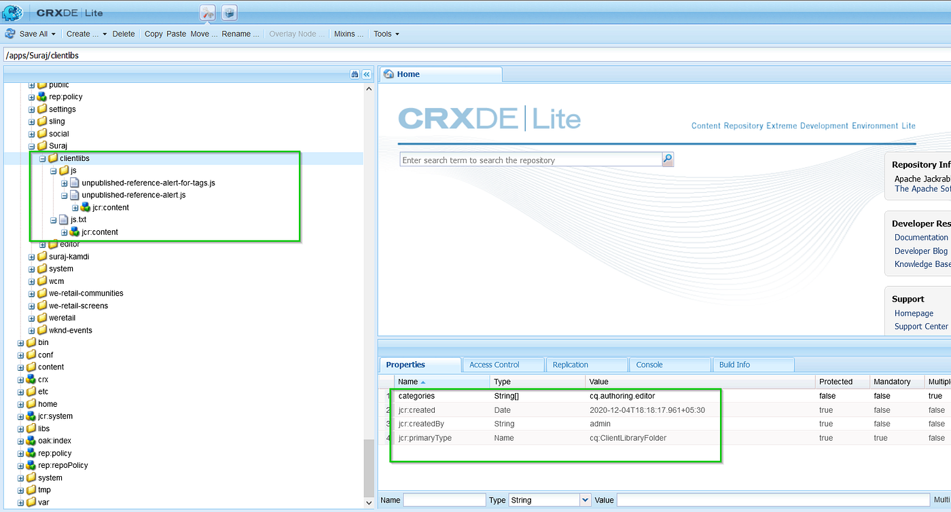Screen dimensions: 951x512
Task: Open the Documentation link
Action: [921, 238]
